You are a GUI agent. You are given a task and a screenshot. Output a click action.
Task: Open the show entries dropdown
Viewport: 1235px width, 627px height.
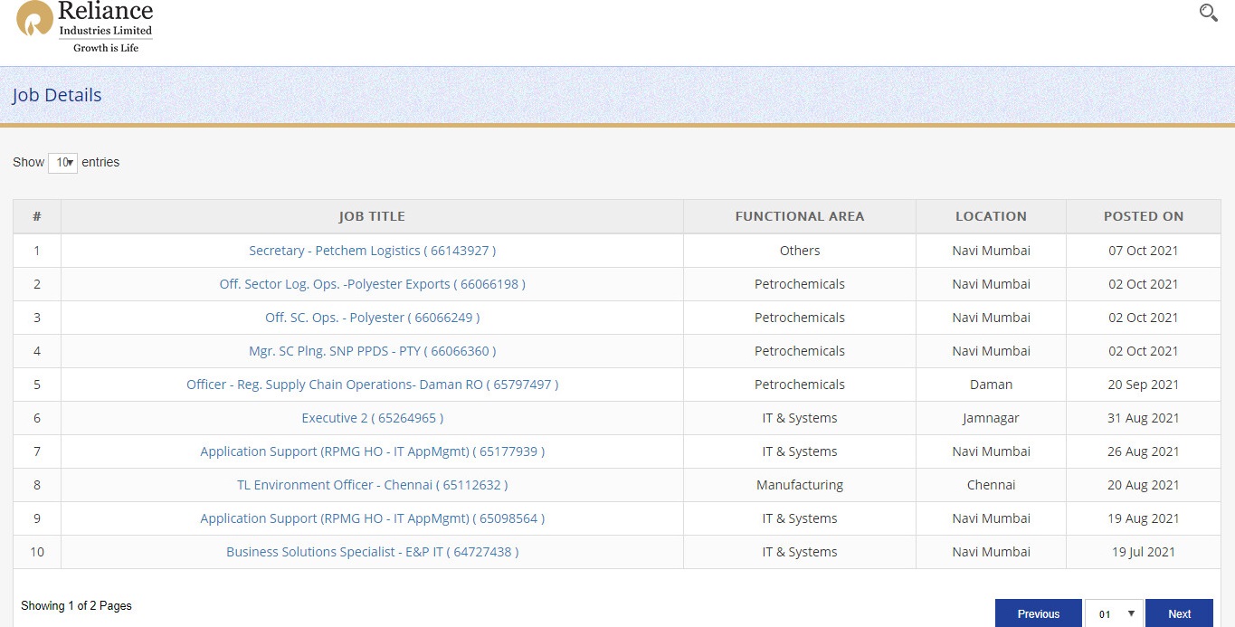(62, 163)
